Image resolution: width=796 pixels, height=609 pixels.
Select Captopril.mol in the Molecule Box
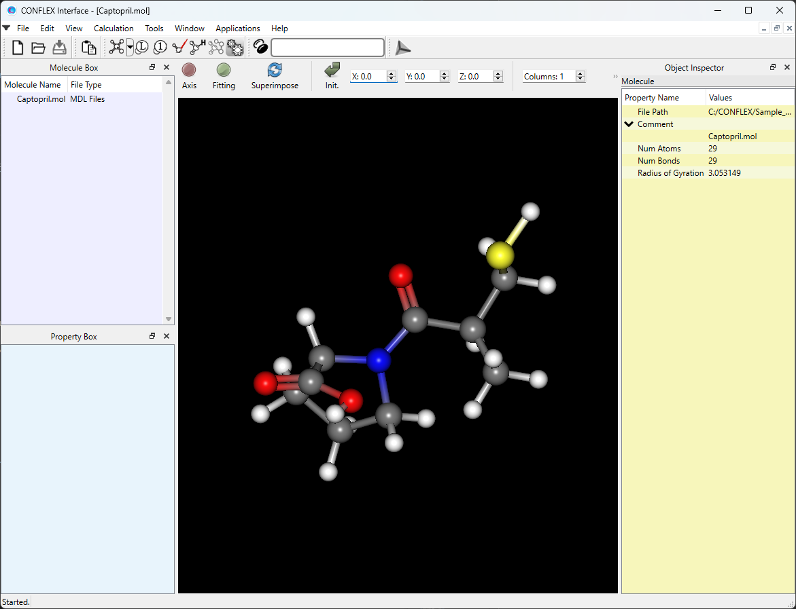click(x=41, y=98)
